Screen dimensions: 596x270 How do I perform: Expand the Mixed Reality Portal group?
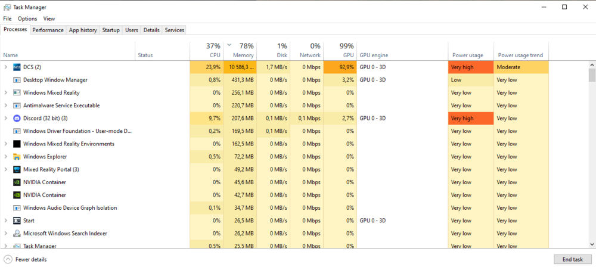tap(6, 169)
